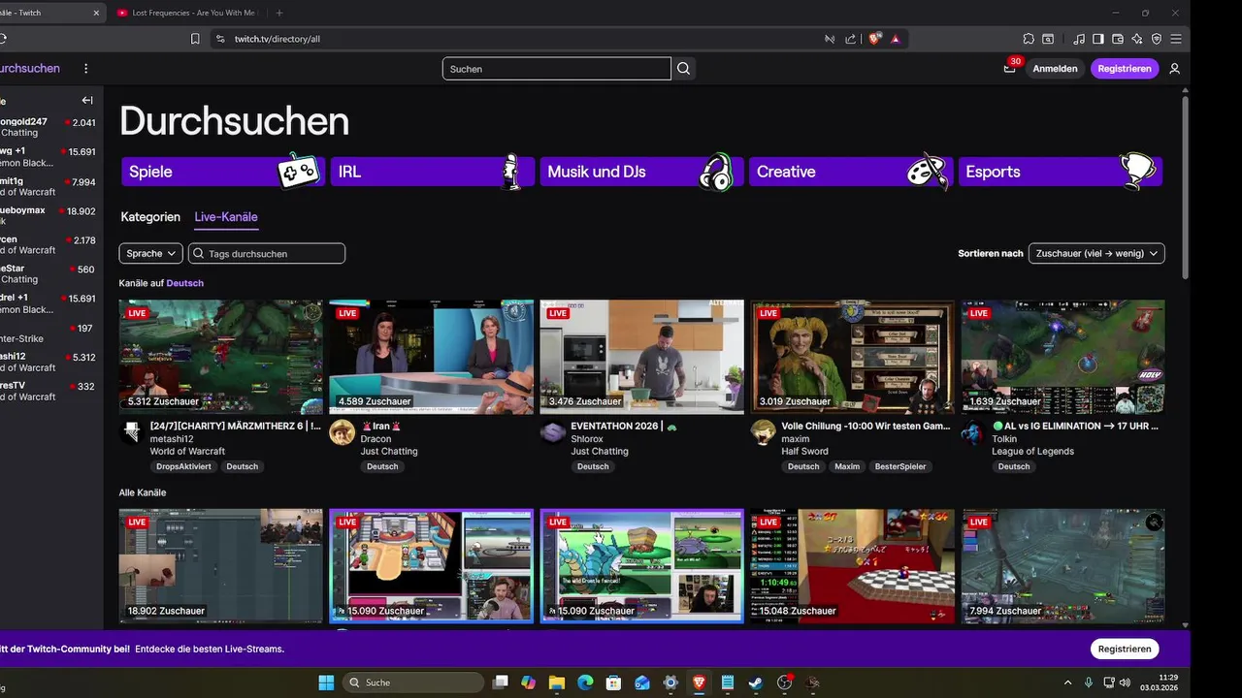Screen dimensions: 1242x698
Task: Click the Shlorox channel avatar
Action: pyautogui.click(x=552, y=432)
